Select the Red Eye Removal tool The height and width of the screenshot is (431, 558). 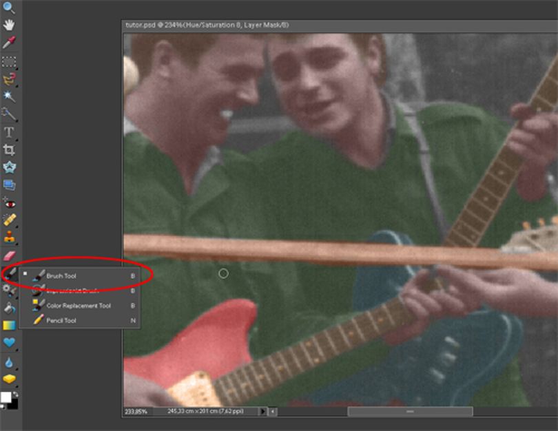(9, 203)
